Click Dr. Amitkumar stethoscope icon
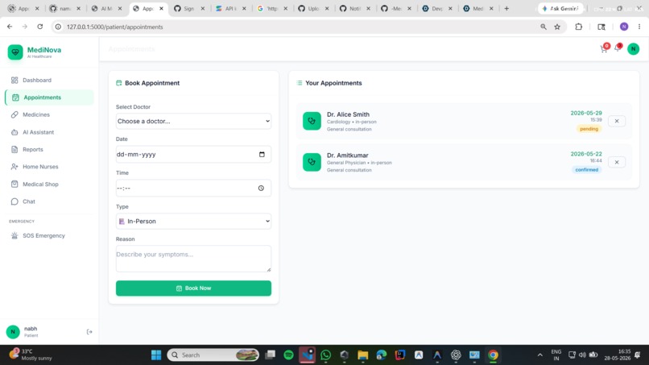 (312, 162)
